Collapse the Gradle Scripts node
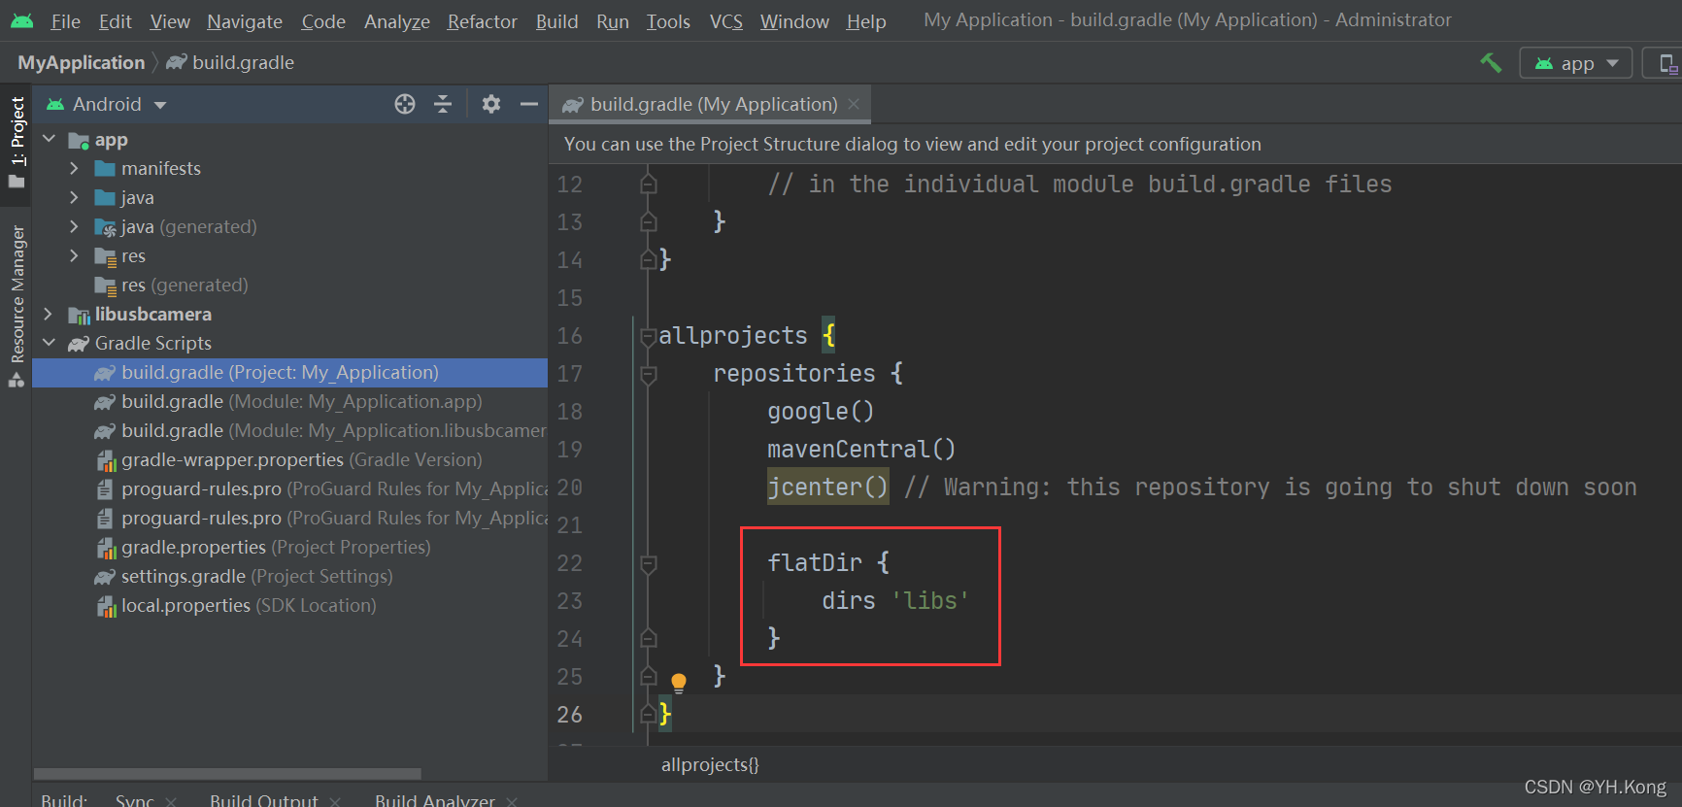Viewport: 1682px width, 807px height. click(49, 344)
